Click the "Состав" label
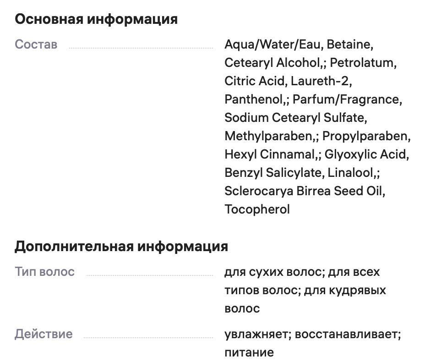Screen dimensions: 425x362 (x=36, y=45)
